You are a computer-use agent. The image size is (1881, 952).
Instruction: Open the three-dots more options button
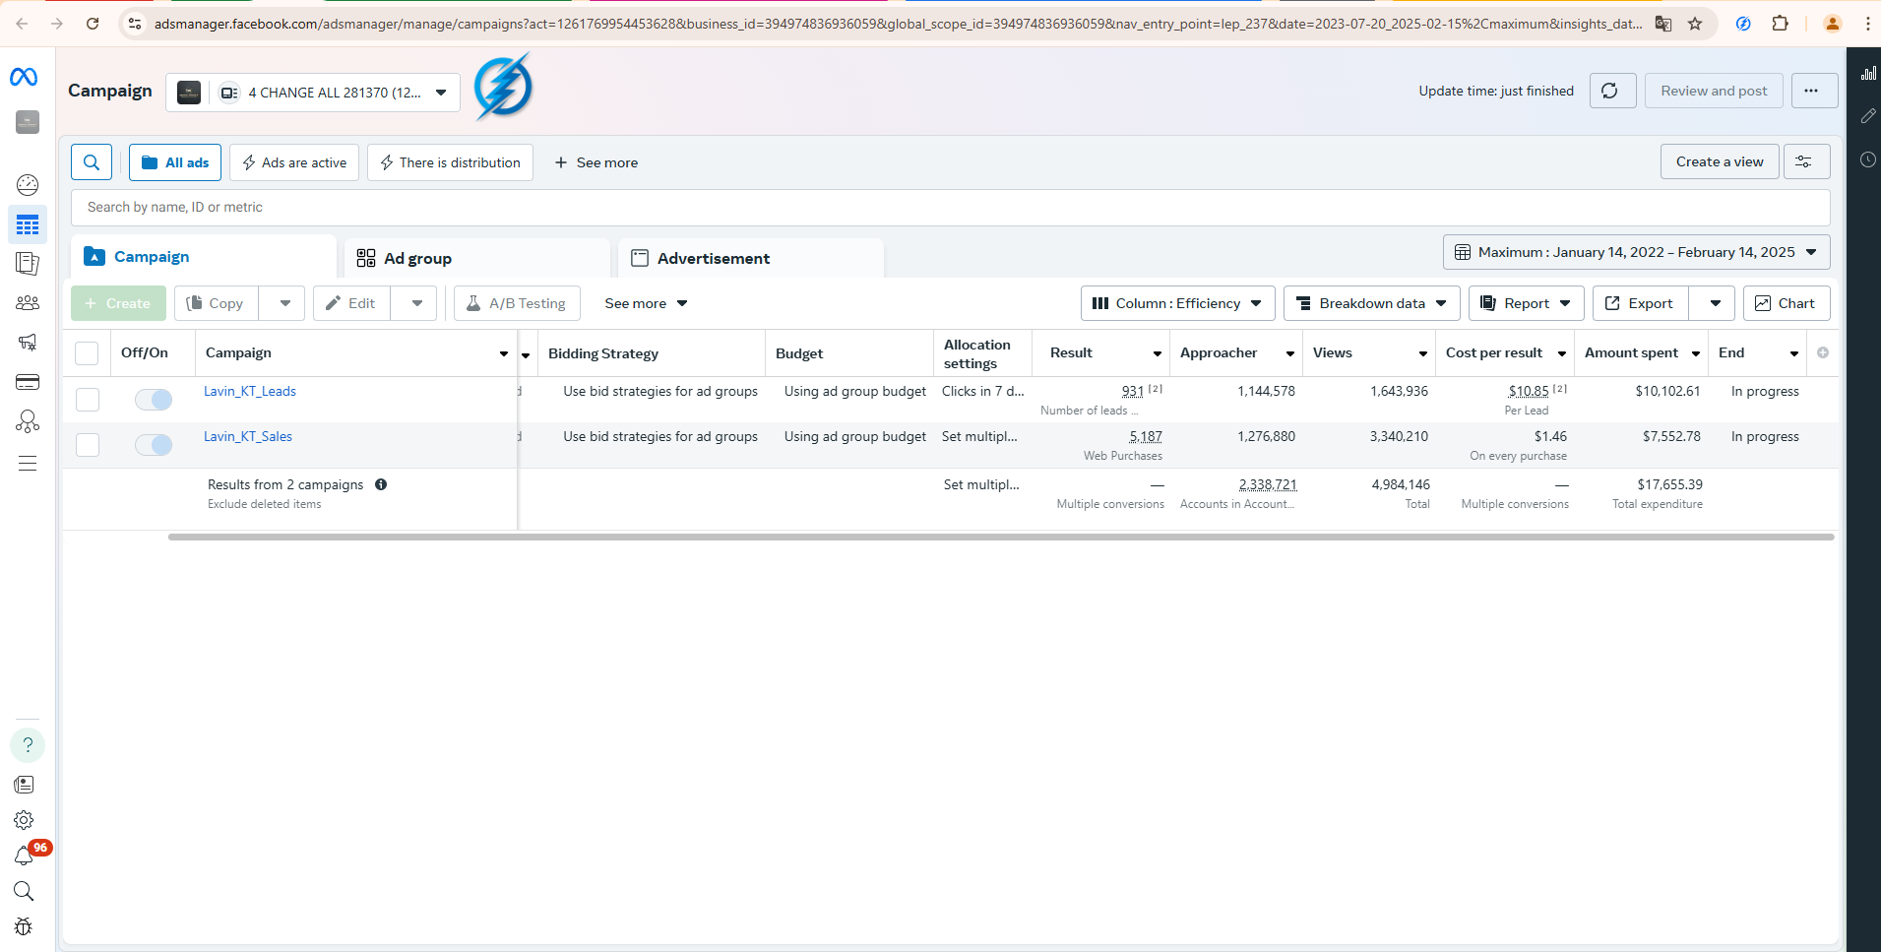point(1814,91)
